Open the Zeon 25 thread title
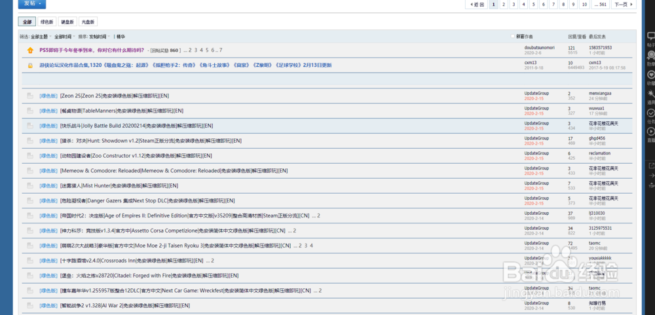 click(x=115, y=96)
